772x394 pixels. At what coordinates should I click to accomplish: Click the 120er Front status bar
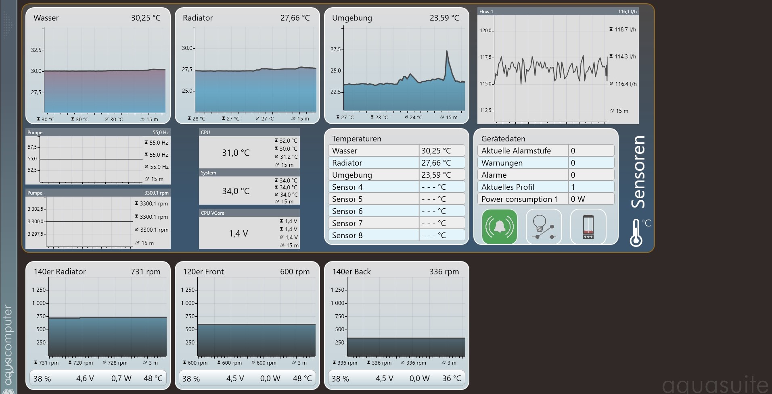pyautogui.click(x=247, y=378)
